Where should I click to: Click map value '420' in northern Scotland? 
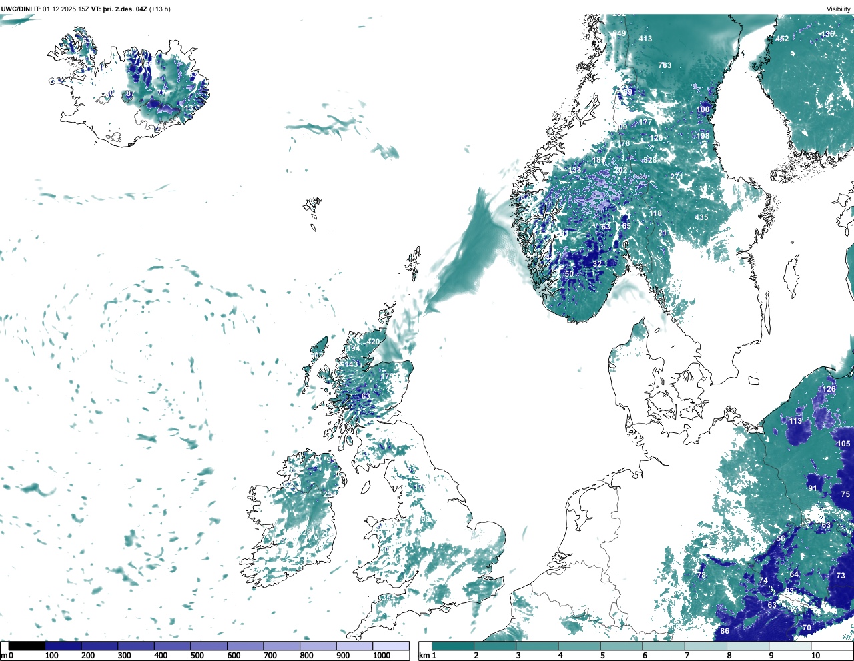(373, 342)
